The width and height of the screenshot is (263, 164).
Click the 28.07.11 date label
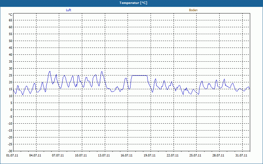tap(218, 155)
